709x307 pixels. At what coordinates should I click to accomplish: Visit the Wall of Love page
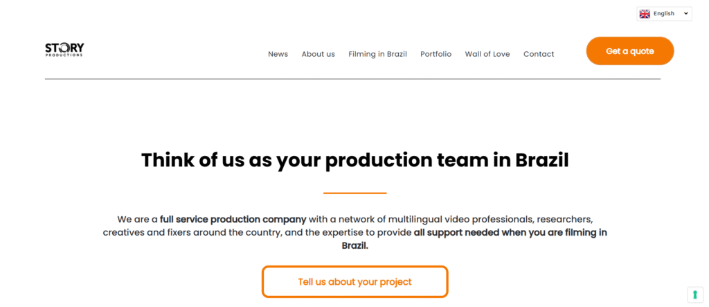coord(487,54)
